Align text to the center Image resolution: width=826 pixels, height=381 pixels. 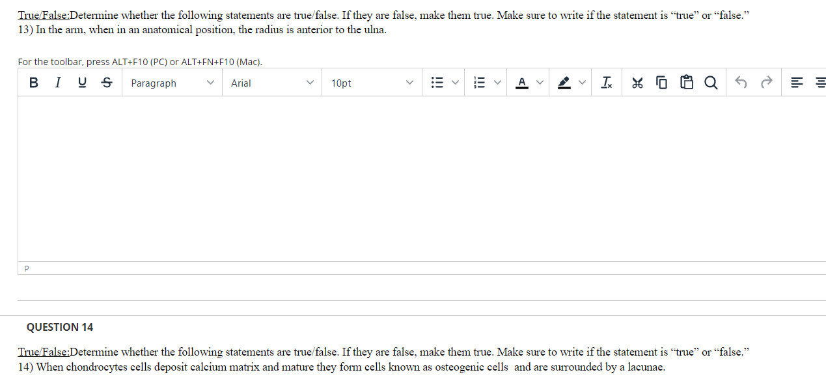[819, 83]
